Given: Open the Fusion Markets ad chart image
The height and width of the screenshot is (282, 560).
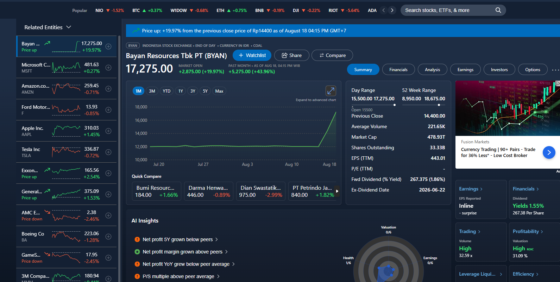Looking at the screenshot, I should tap(508, 108).
